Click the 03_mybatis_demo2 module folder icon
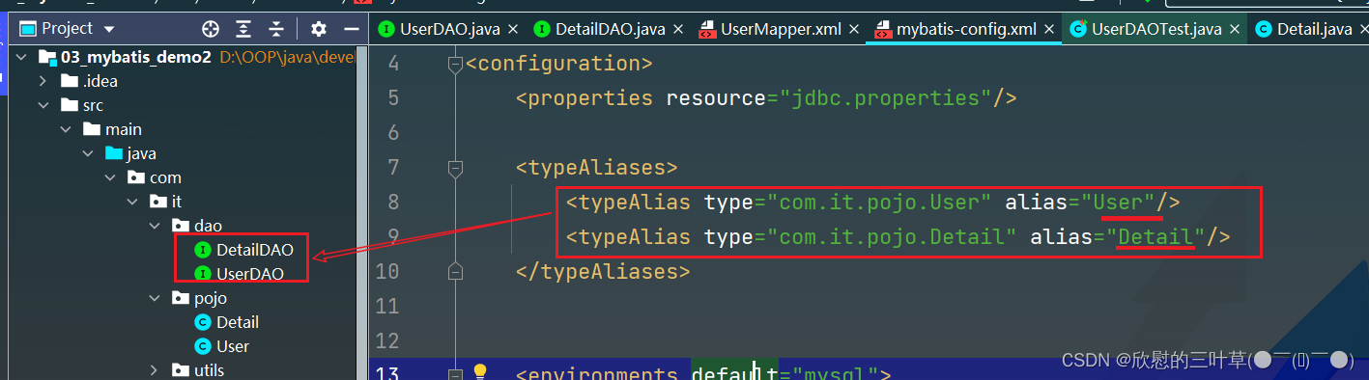The width and height of the screenshot is (1369, 380). [x=46, y=57]
